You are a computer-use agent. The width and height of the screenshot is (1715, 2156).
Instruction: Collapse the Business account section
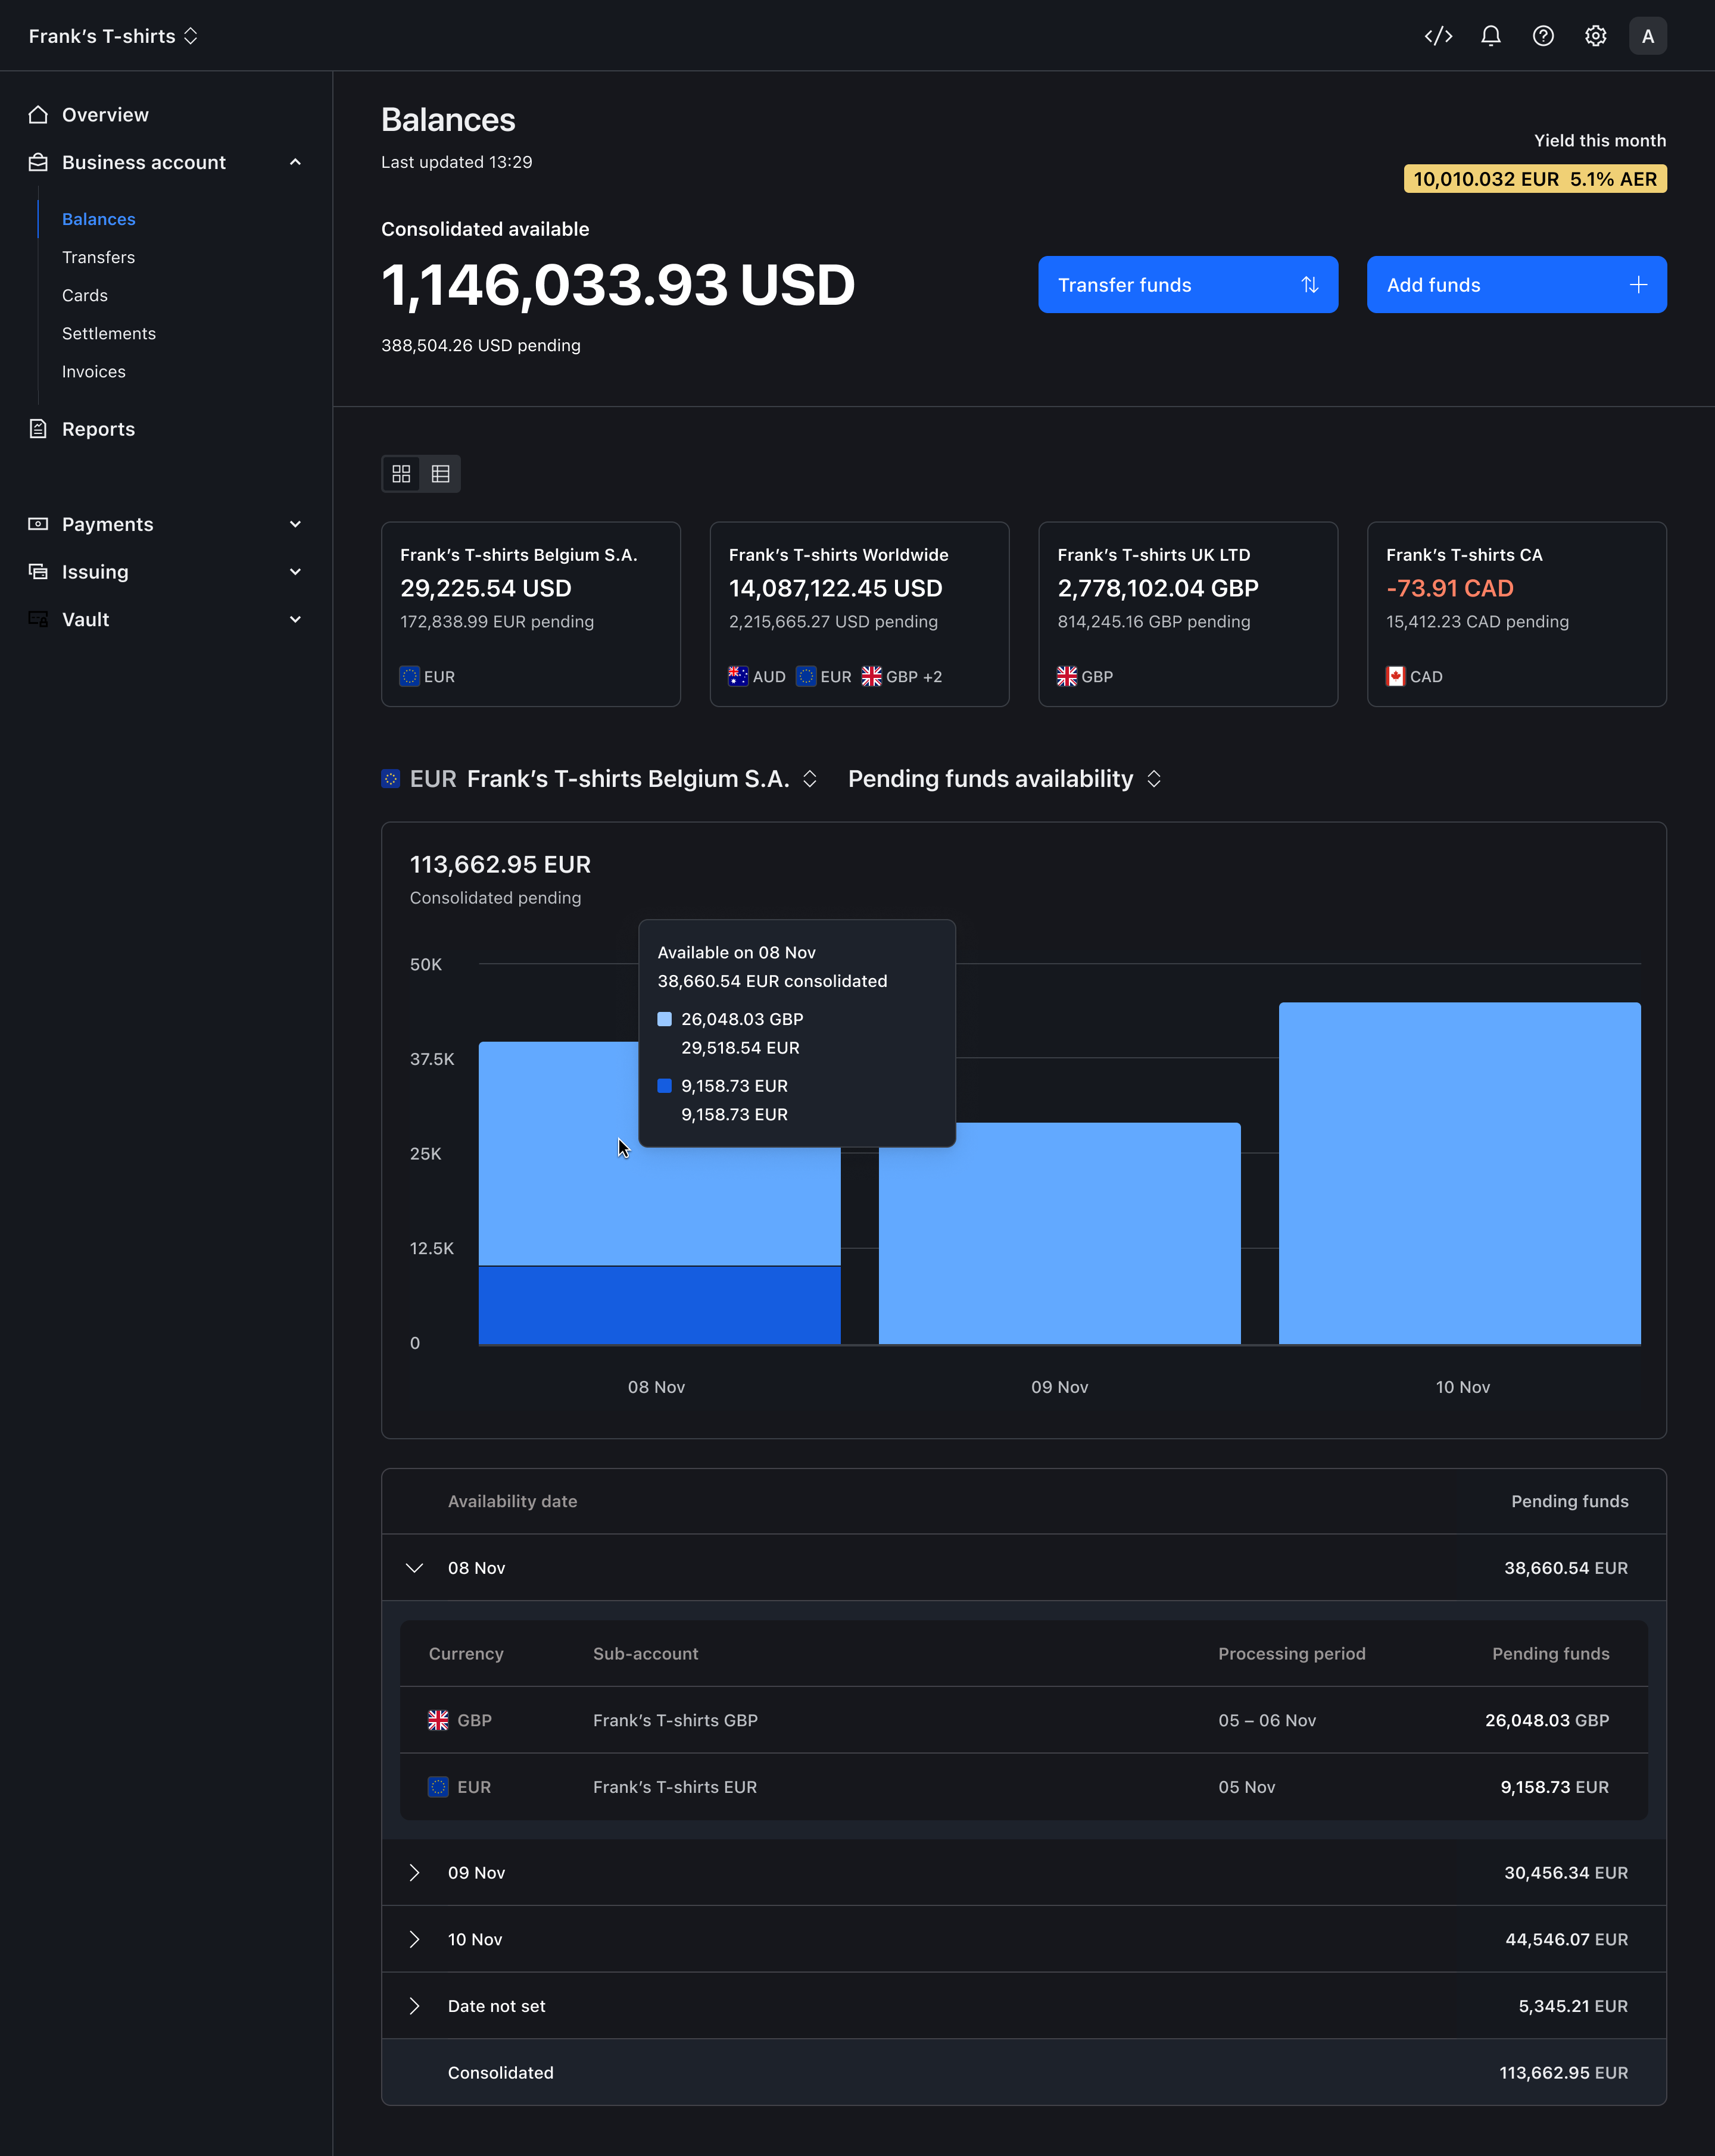[x=295, y=162]
